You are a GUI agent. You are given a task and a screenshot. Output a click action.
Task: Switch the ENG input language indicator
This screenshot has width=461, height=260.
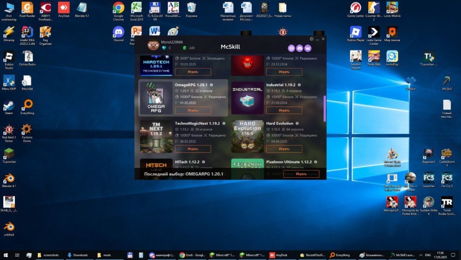pyautogui.click(x=428, y=255)
